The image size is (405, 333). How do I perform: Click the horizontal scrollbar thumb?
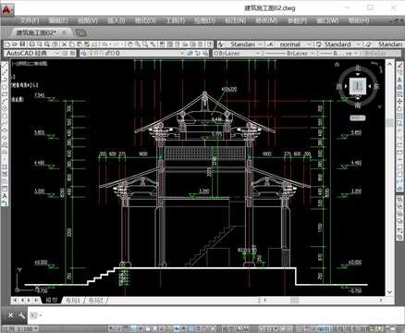[x=295, y=300]
